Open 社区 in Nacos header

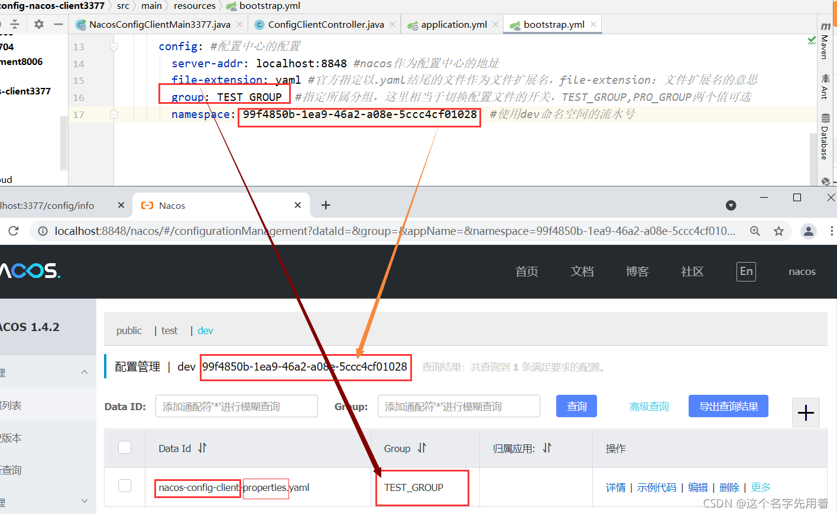tap(692, 271)
